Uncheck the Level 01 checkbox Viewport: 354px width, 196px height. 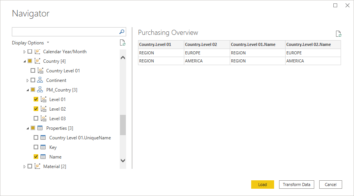pos(36,100)
